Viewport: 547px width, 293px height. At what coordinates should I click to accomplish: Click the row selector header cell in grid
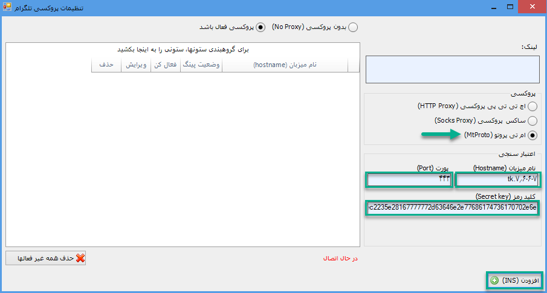pos(354,65)
